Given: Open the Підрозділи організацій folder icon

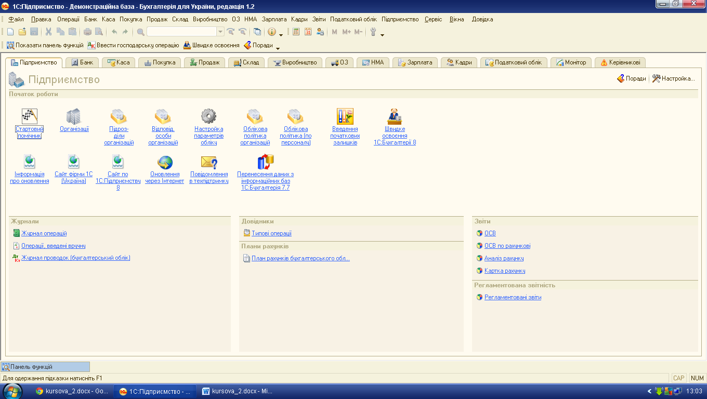Looking at the screenshot, I should 119,116.
